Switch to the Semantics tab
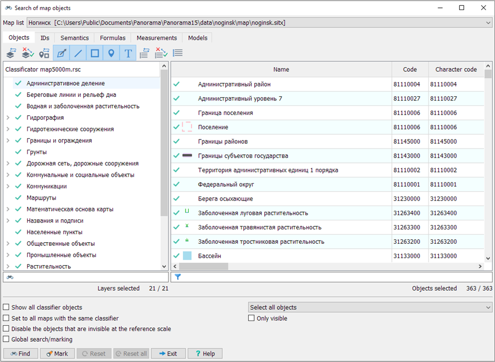The height and width of the screenshot is (362, 495). [74, 38]
